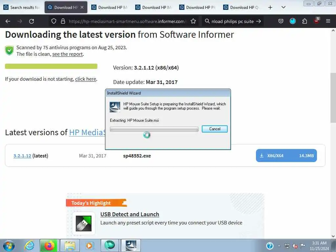Switch to the Download HP Q tab

click(x=242, y=8)
